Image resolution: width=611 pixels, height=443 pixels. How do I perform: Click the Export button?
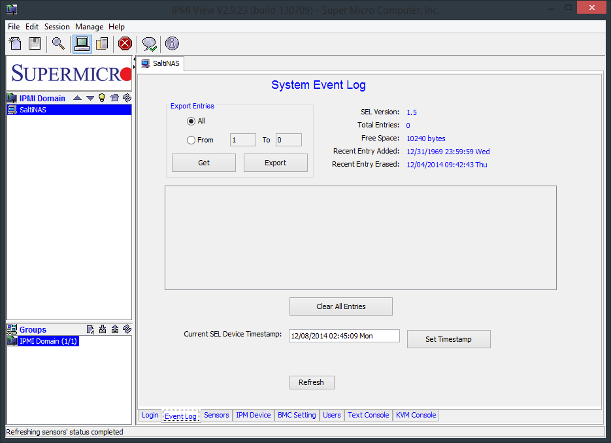(x=276, y=163)
